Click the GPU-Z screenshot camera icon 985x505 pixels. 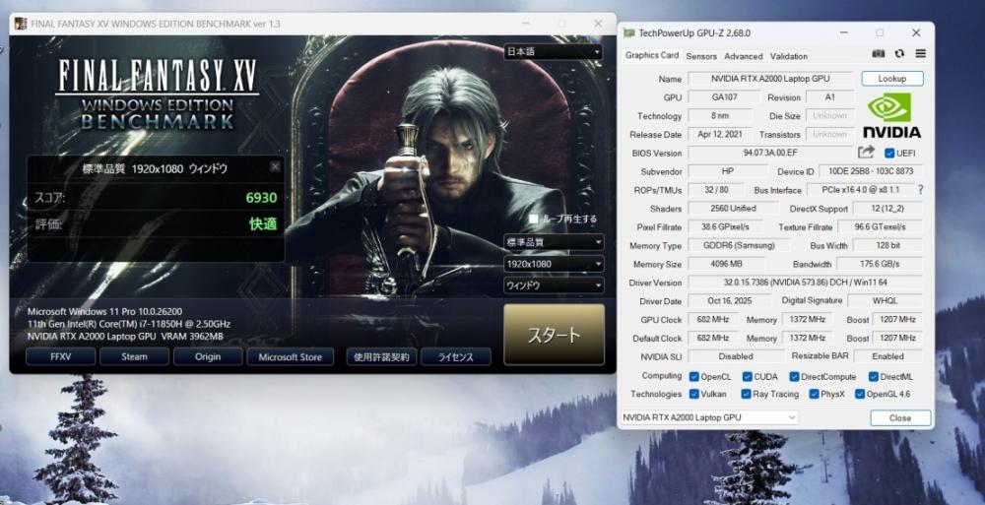879,54
